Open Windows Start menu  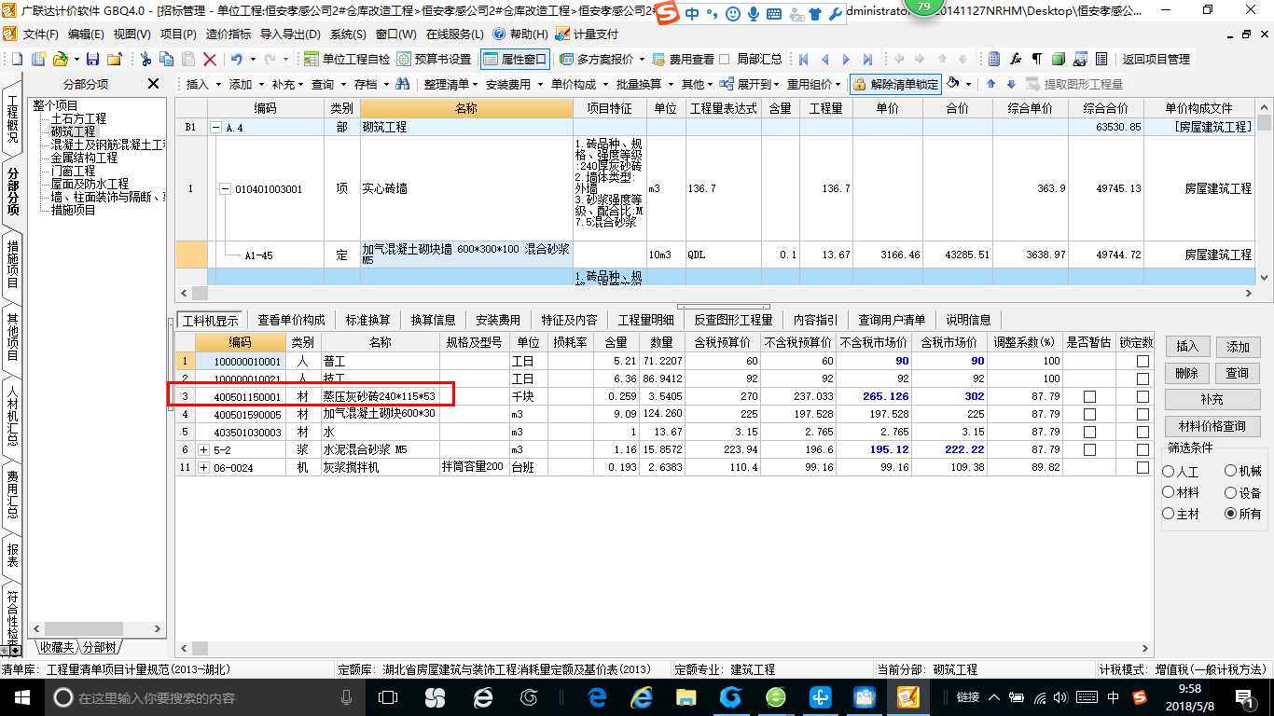point(21,696)
